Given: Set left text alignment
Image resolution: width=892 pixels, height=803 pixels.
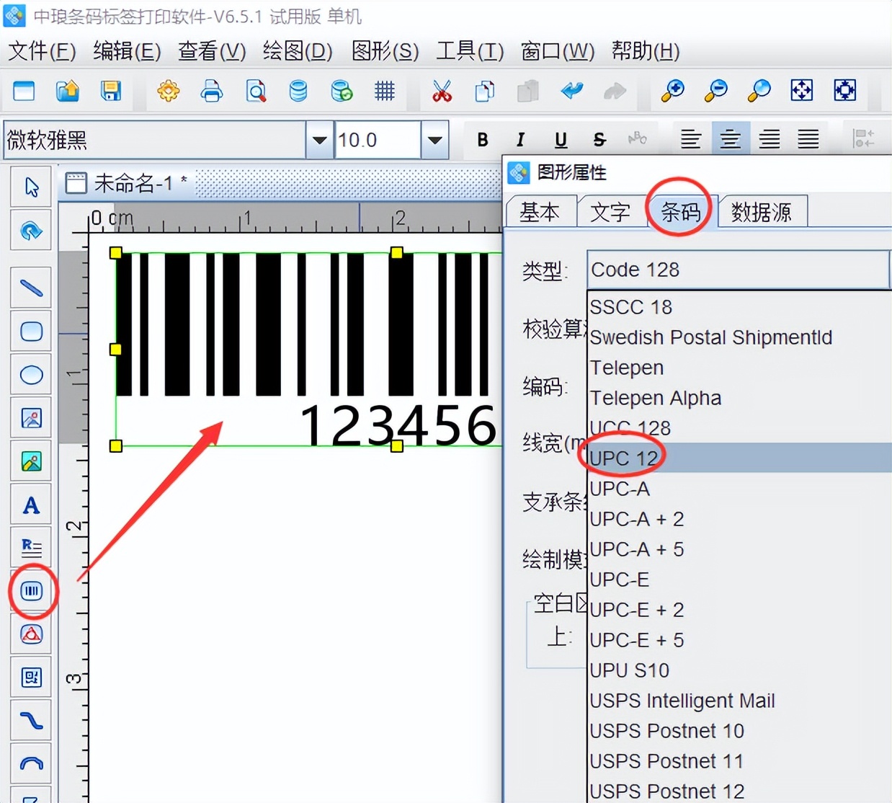Looking at the screenshot, I should [x=691, y=138].
